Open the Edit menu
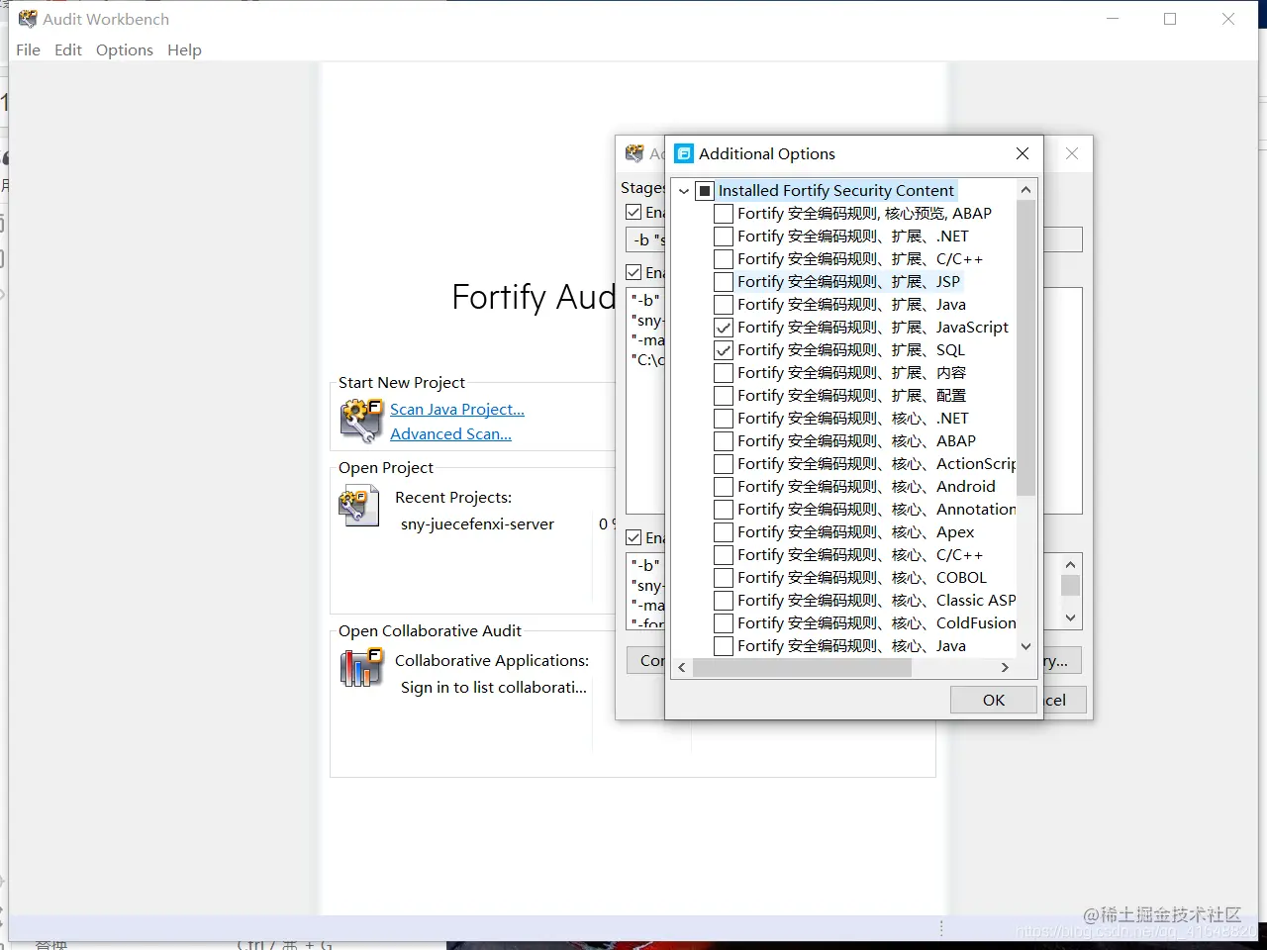1267x950 pixels. (68, 49)
